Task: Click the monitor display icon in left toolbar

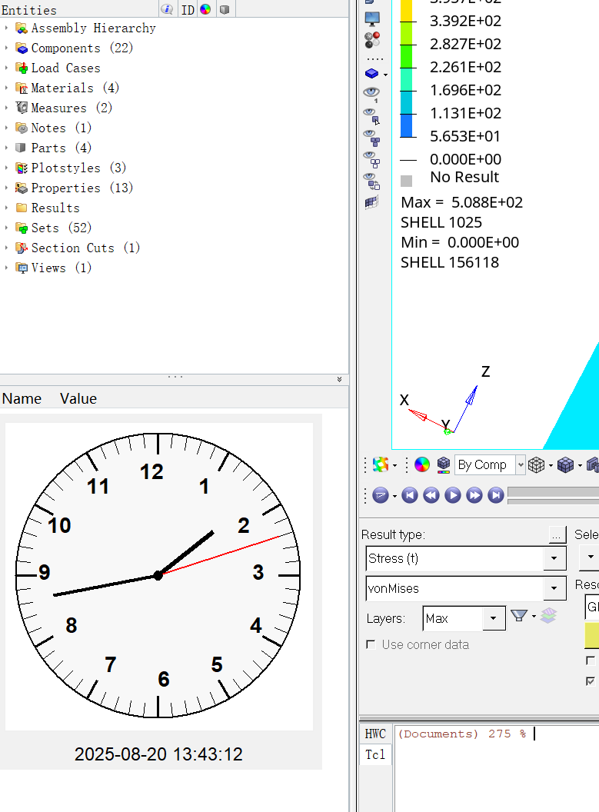Action: point(372,19)
